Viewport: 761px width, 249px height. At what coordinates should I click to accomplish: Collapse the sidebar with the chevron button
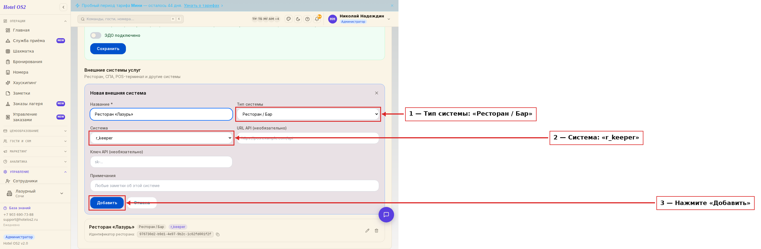[63, 7]
